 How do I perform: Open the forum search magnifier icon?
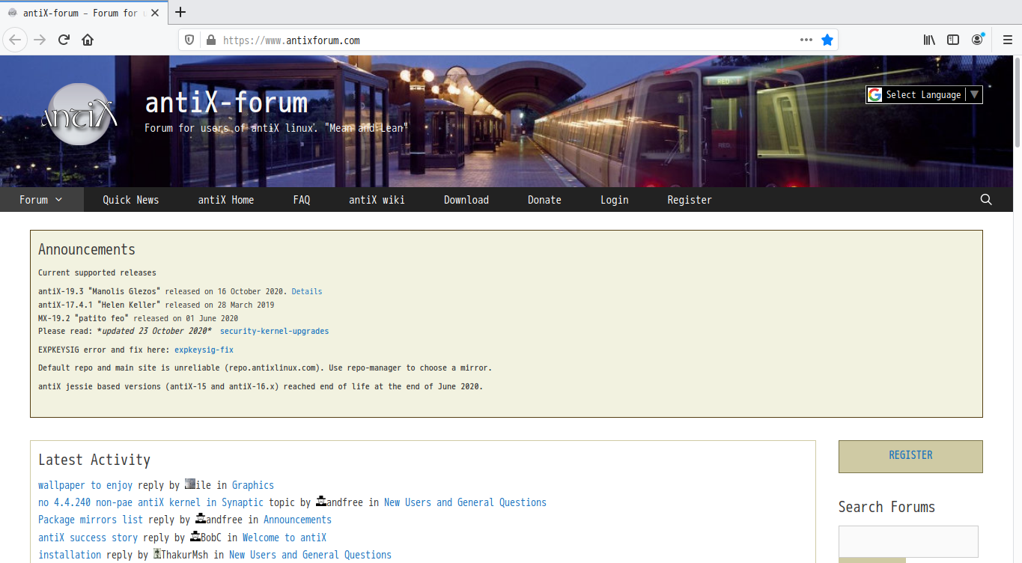pyautogui.click(x=986, y=199)
